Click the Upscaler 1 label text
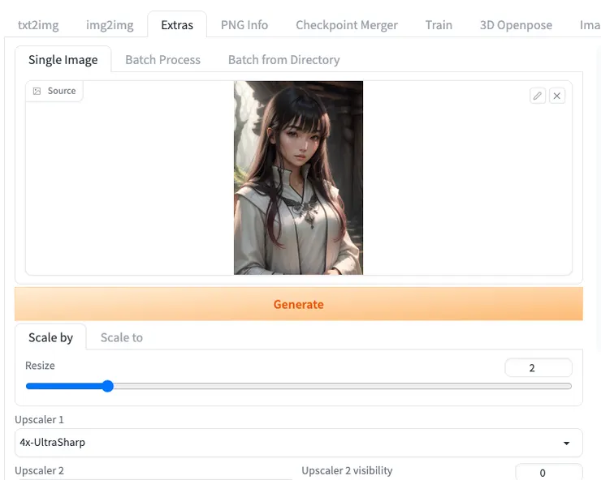 [39, 419]
